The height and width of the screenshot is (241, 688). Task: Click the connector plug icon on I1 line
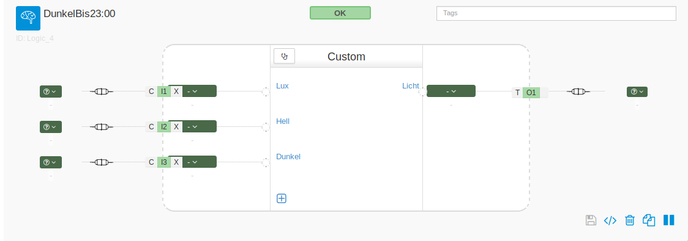102,92
